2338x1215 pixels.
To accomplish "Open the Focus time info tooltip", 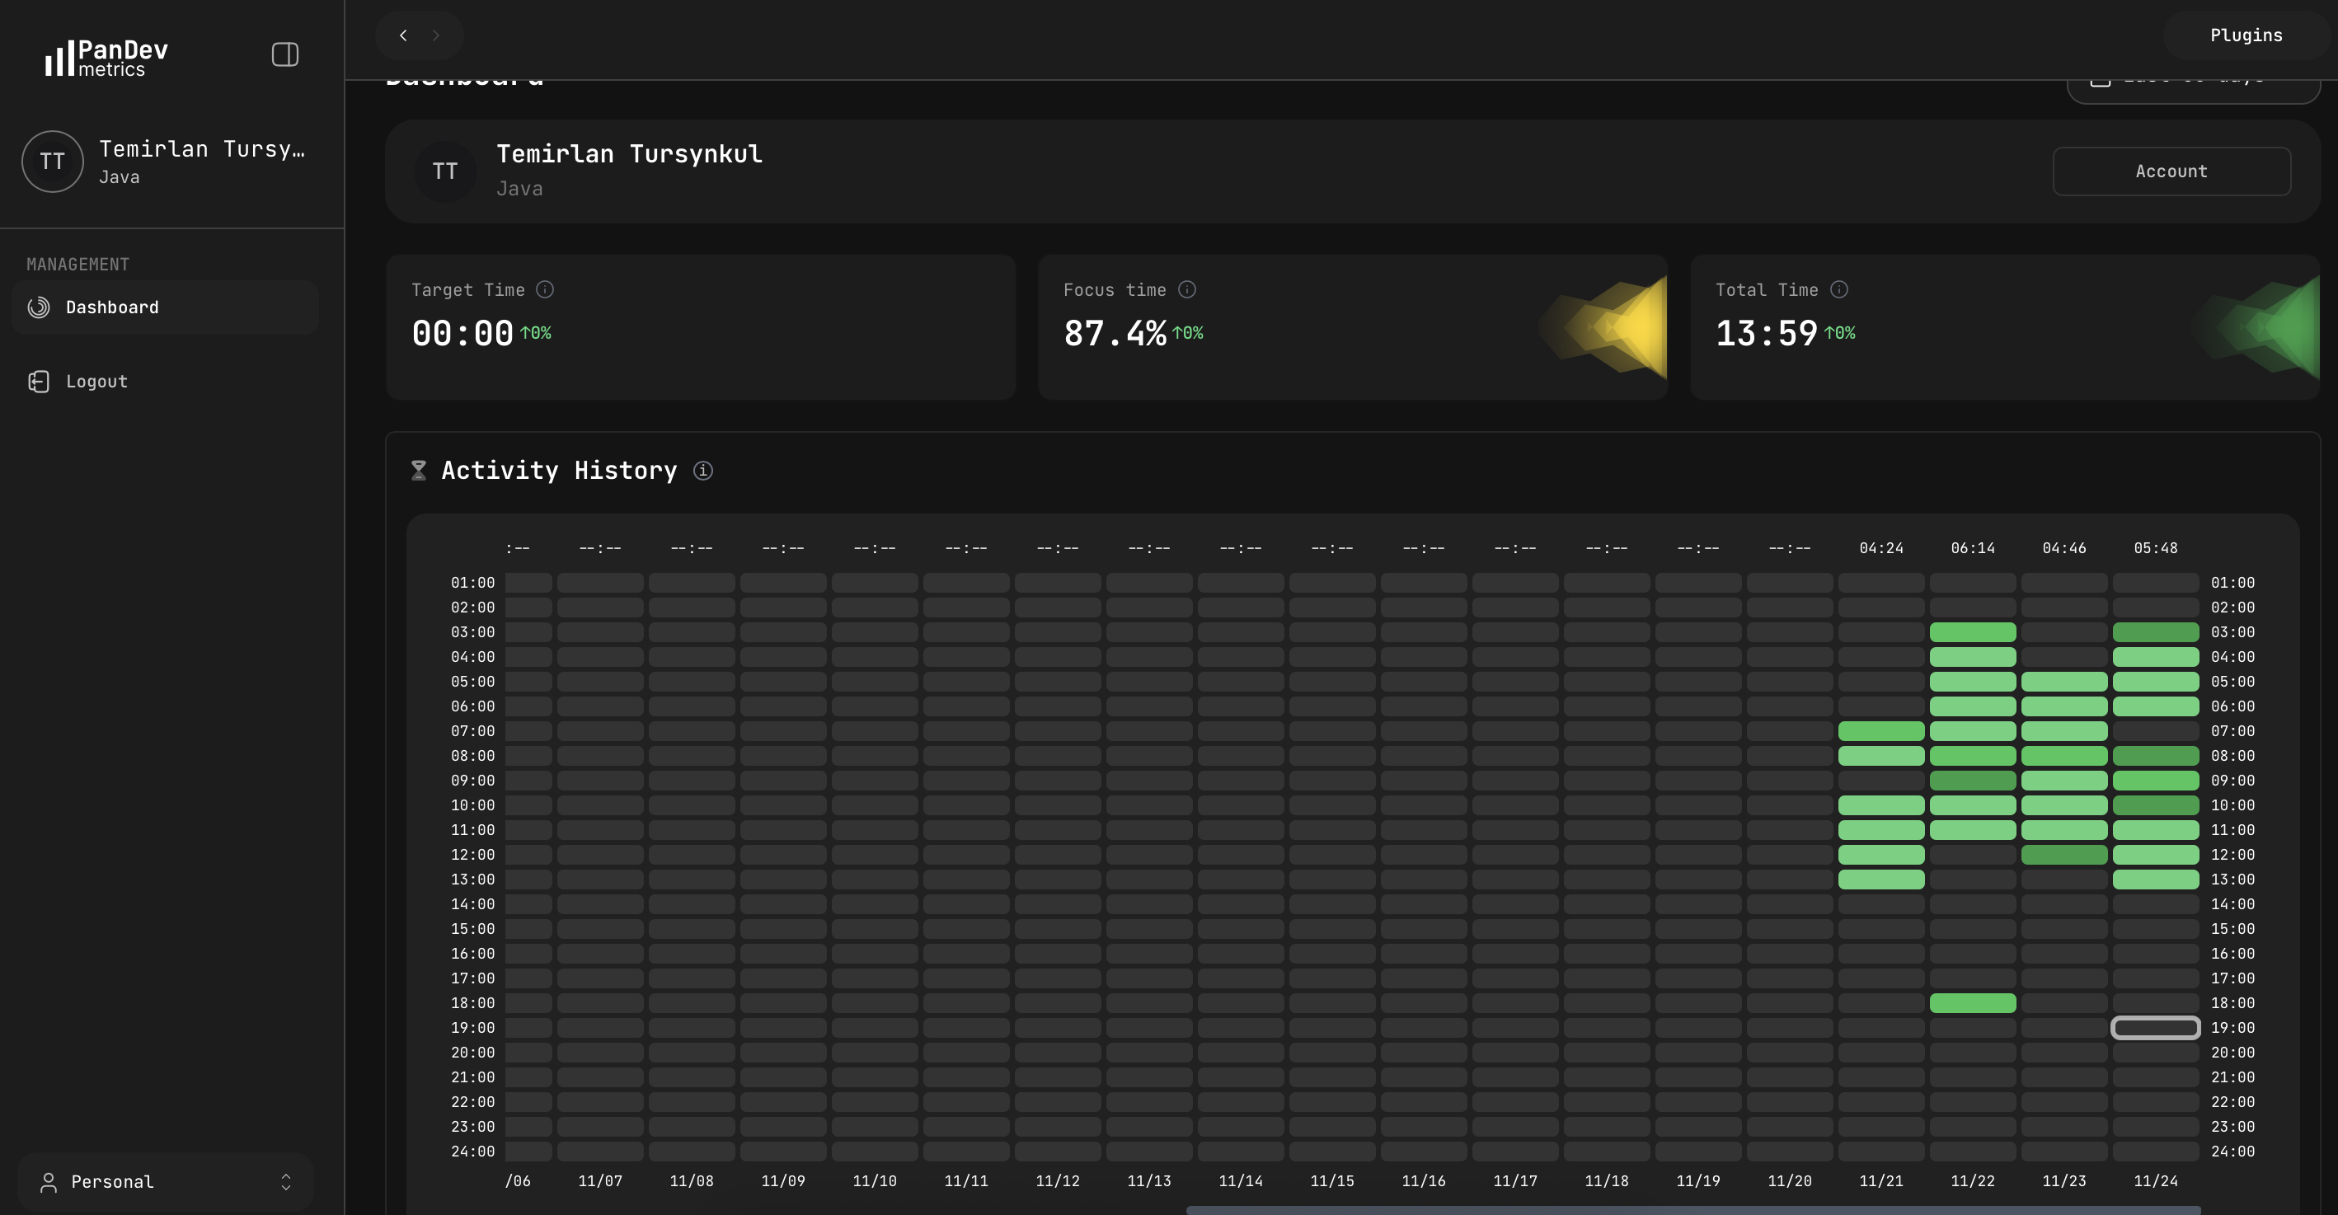I will (x=1188, y=289).
